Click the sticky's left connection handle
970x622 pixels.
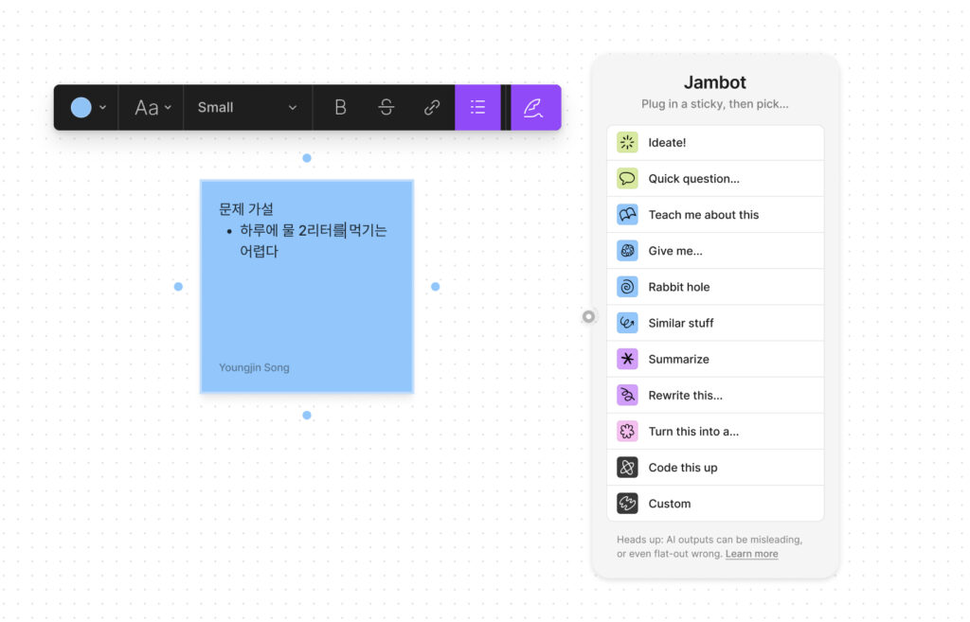coord(178,287)
